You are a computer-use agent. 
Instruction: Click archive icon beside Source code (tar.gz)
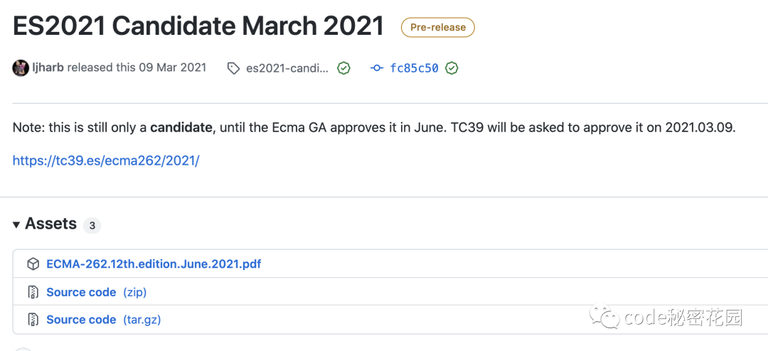pos(33,320)
